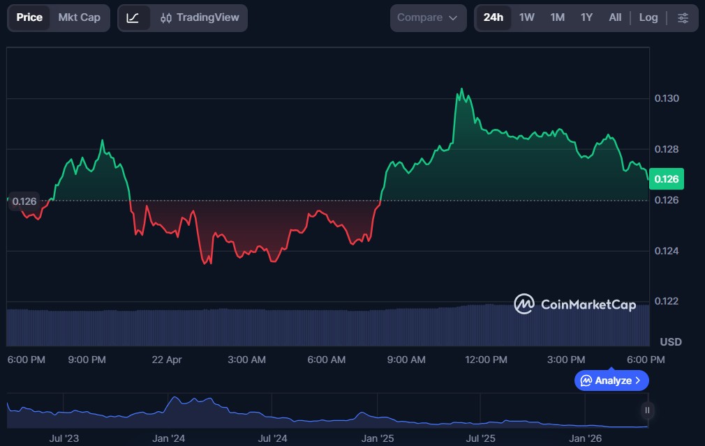Show the 1Y time range
This screenshot has height=446, width=705.
point(586,17)
